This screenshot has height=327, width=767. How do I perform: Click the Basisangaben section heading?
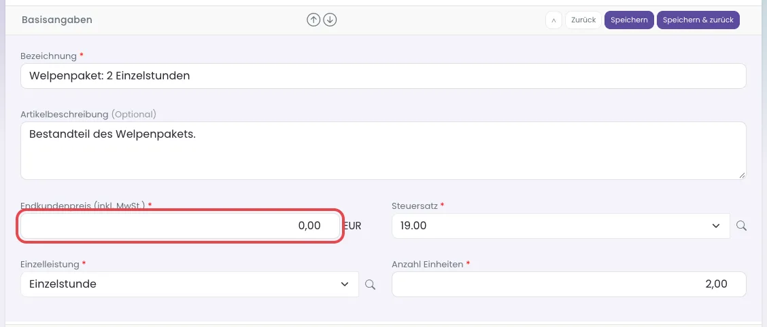pyautogui.click(x=57, y=20)
